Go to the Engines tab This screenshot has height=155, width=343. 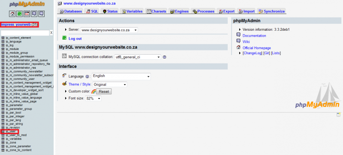[179, 12]
